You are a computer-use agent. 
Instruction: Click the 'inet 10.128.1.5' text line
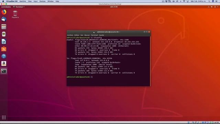82,42
